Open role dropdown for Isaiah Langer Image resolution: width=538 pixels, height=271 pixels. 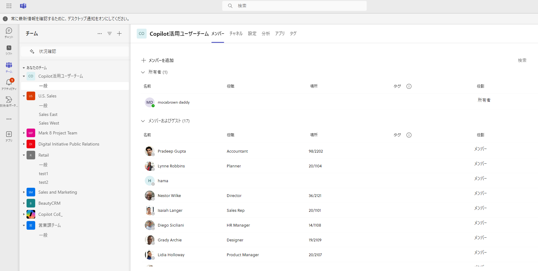click(481, 208)
